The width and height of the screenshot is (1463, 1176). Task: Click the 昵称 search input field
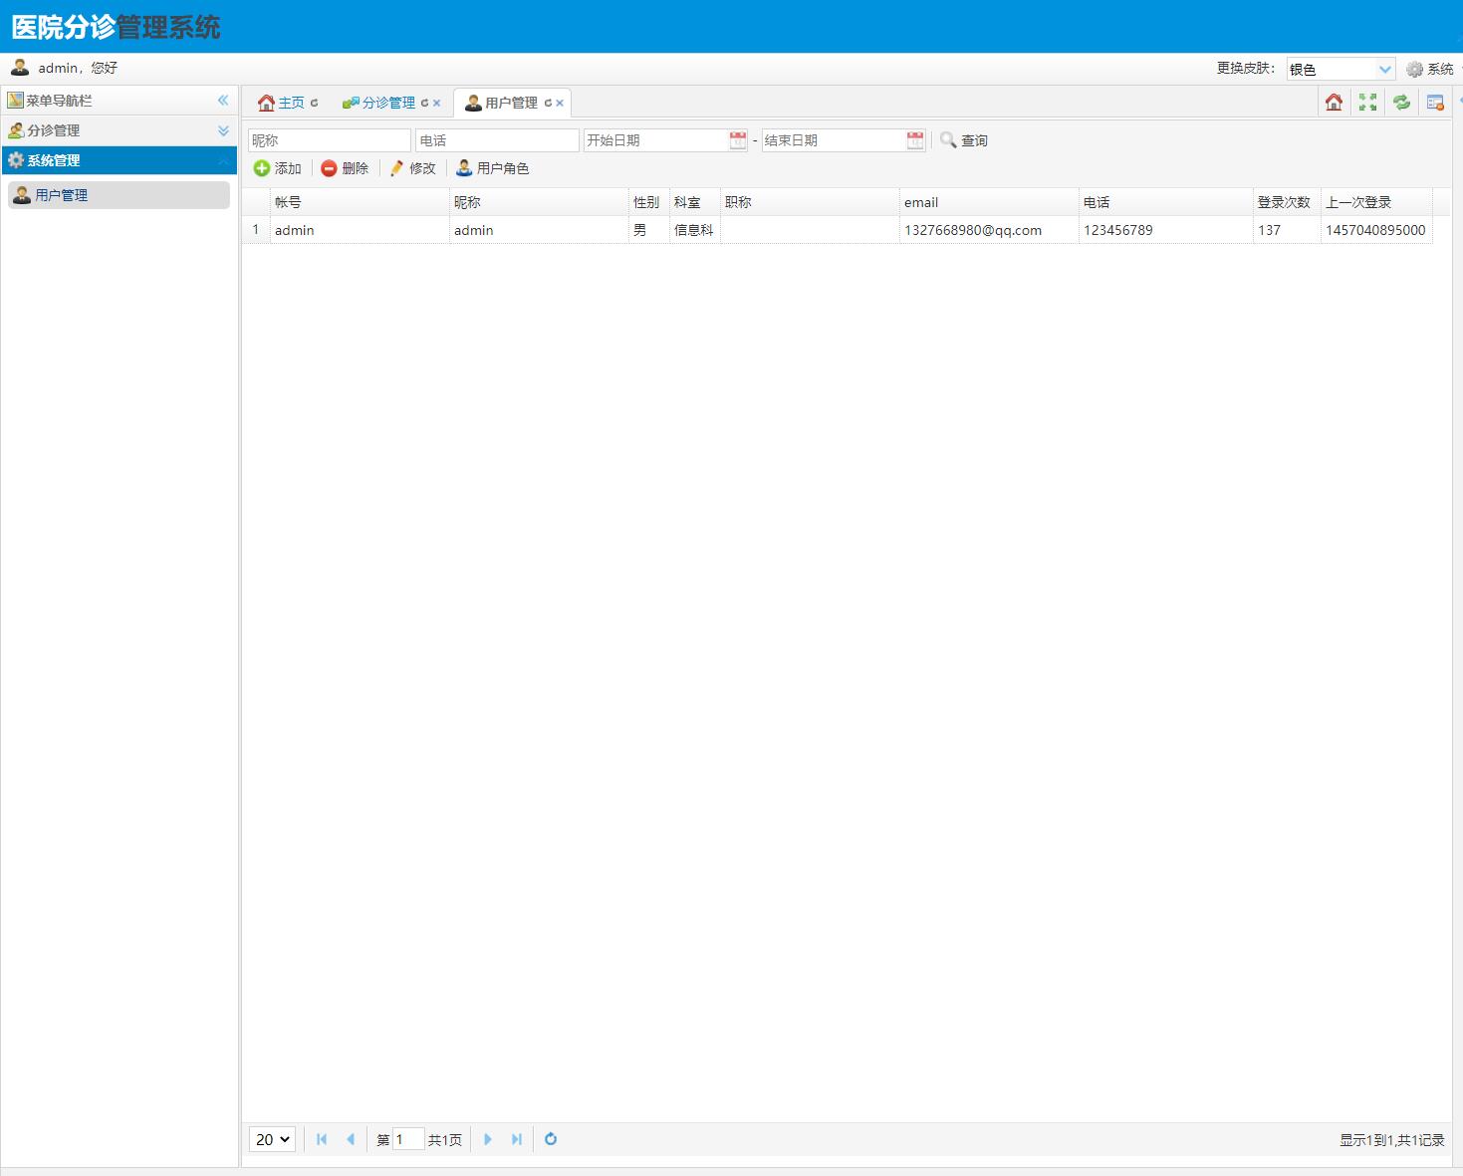[329, 140]
